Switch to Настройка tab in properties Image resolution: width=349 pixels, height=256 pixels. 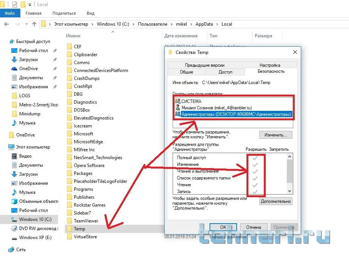click(x=269, y=65)
